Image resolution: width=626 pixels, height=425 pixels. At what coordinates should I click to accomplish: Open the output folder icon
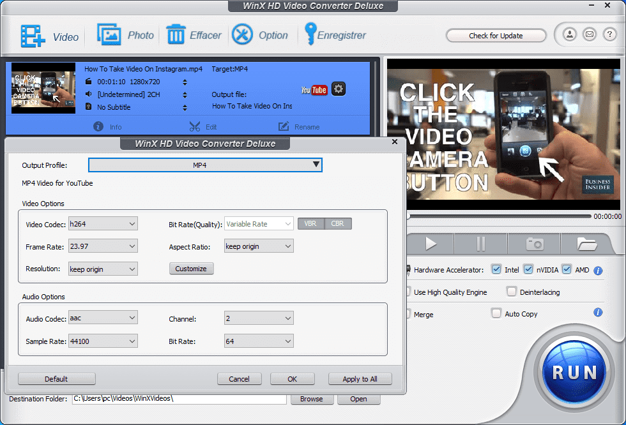click(586, 244)
